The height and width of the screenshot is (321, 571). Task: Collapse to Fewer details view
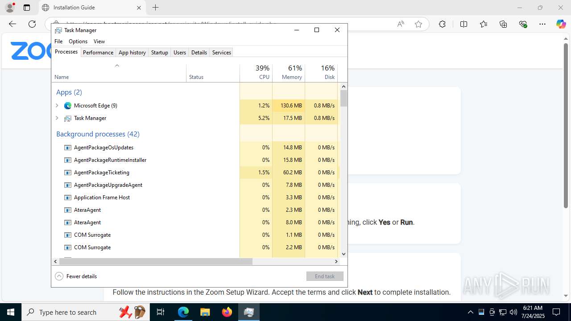pyautogui.click(x=76, y=276)
